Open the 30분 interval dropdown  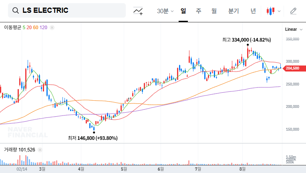tap(165, 11)
